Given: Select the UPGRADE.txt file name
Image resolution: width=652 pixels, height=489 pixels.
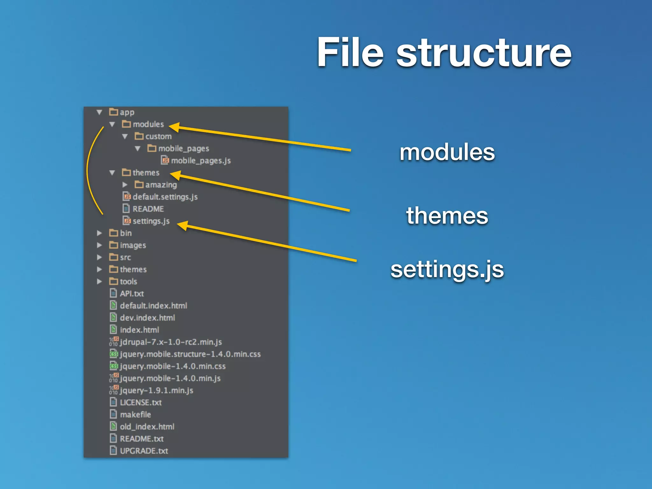Looking at the screenshot, I should [144, 451].
